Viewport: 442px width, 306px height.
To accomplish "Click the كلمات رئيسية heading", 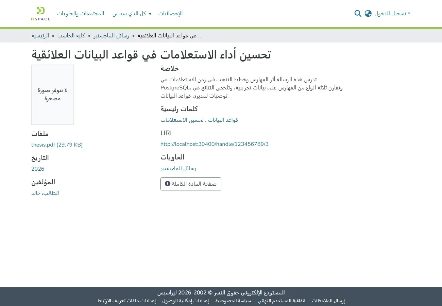I will 179,109.
